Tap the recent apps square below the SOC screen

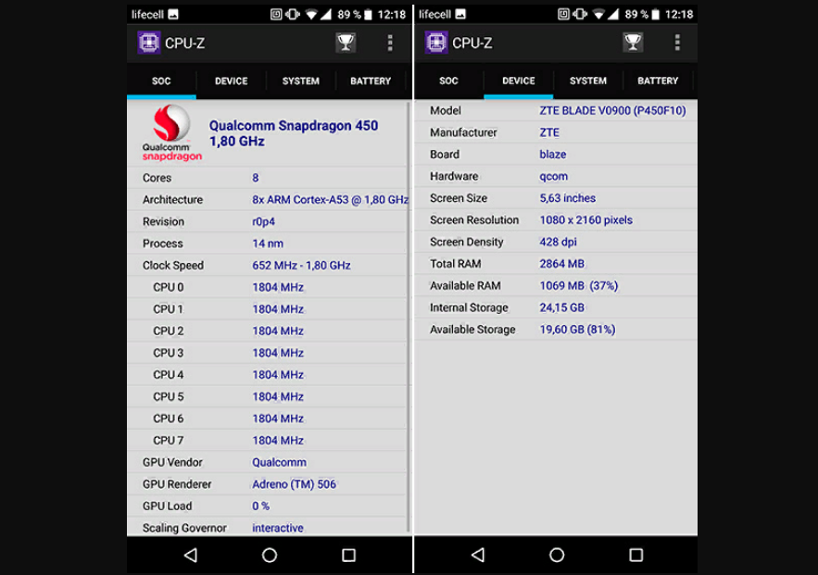point(348,555)
